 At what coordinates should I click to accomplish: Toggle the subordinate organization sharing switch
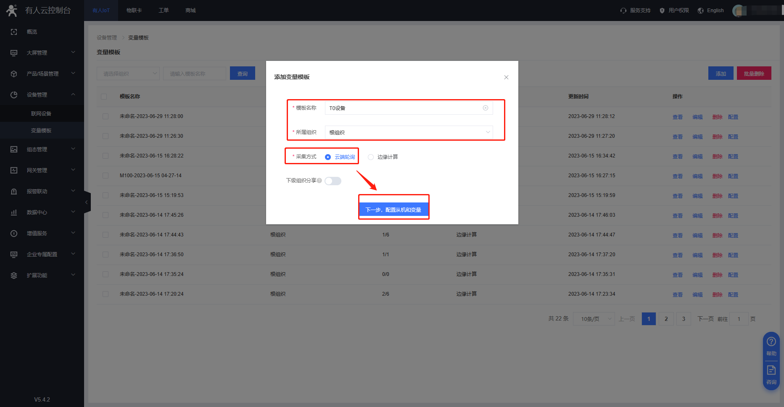(333, 181)
